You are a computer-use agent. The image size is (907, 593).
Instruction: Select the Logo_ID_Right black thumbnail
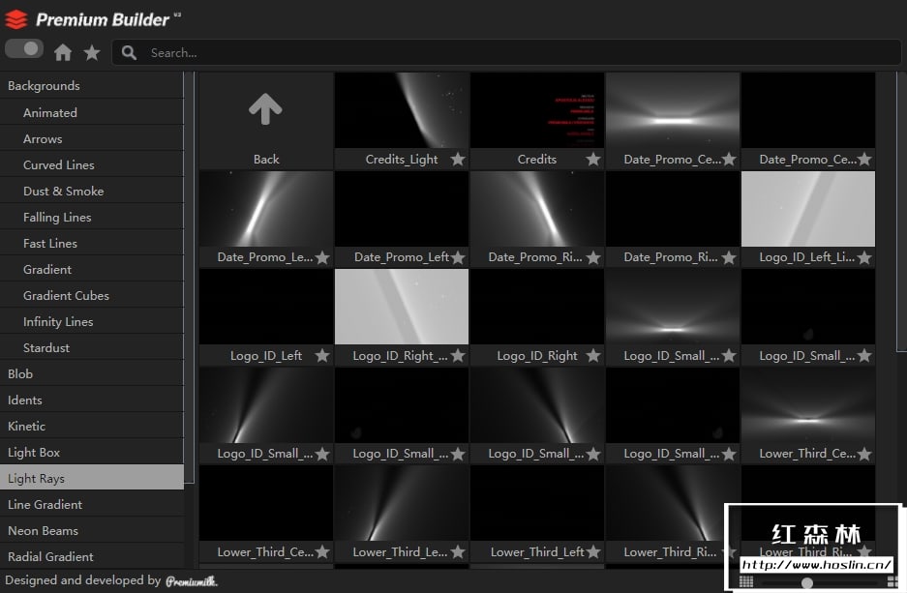(537, 307)
